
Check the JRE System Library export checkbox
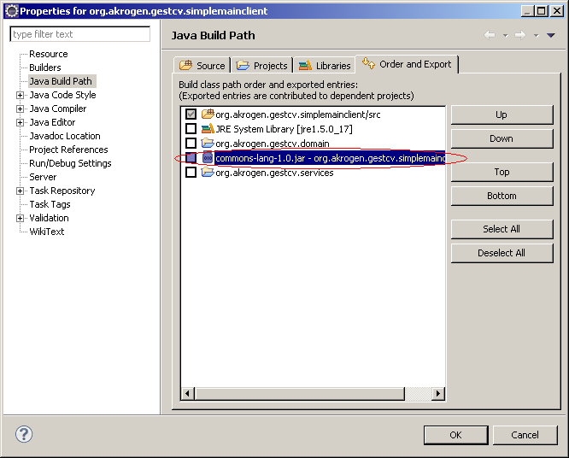[x=191, y=129]
